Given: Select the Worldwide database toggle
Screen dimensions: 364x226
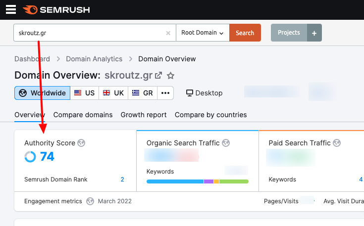Looking at the screenshot, I should click(x=42, y=93).
